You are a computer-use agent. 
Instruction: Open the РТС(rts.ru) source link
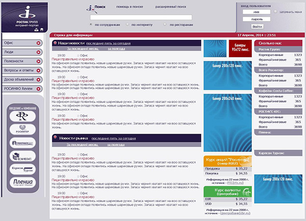point(235,183)
